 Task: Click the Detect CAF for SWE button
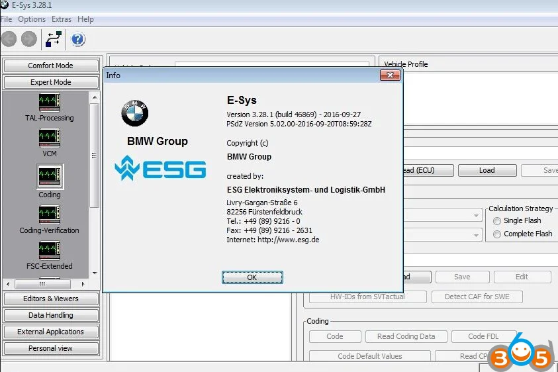point(477,297)
